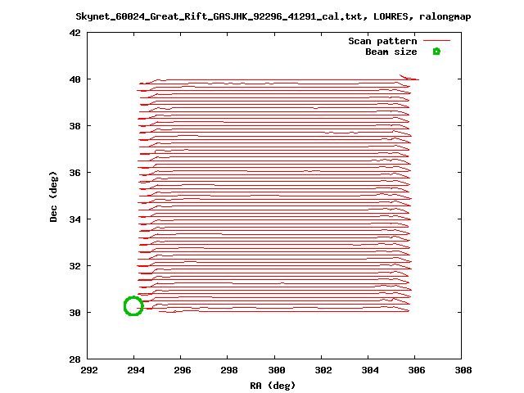Click the RA axis tick label 304

(370, 370)
